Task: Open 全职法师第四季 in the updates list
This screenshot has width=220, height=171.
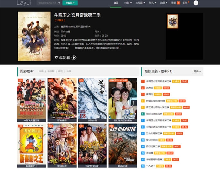Action: (154, 114)
